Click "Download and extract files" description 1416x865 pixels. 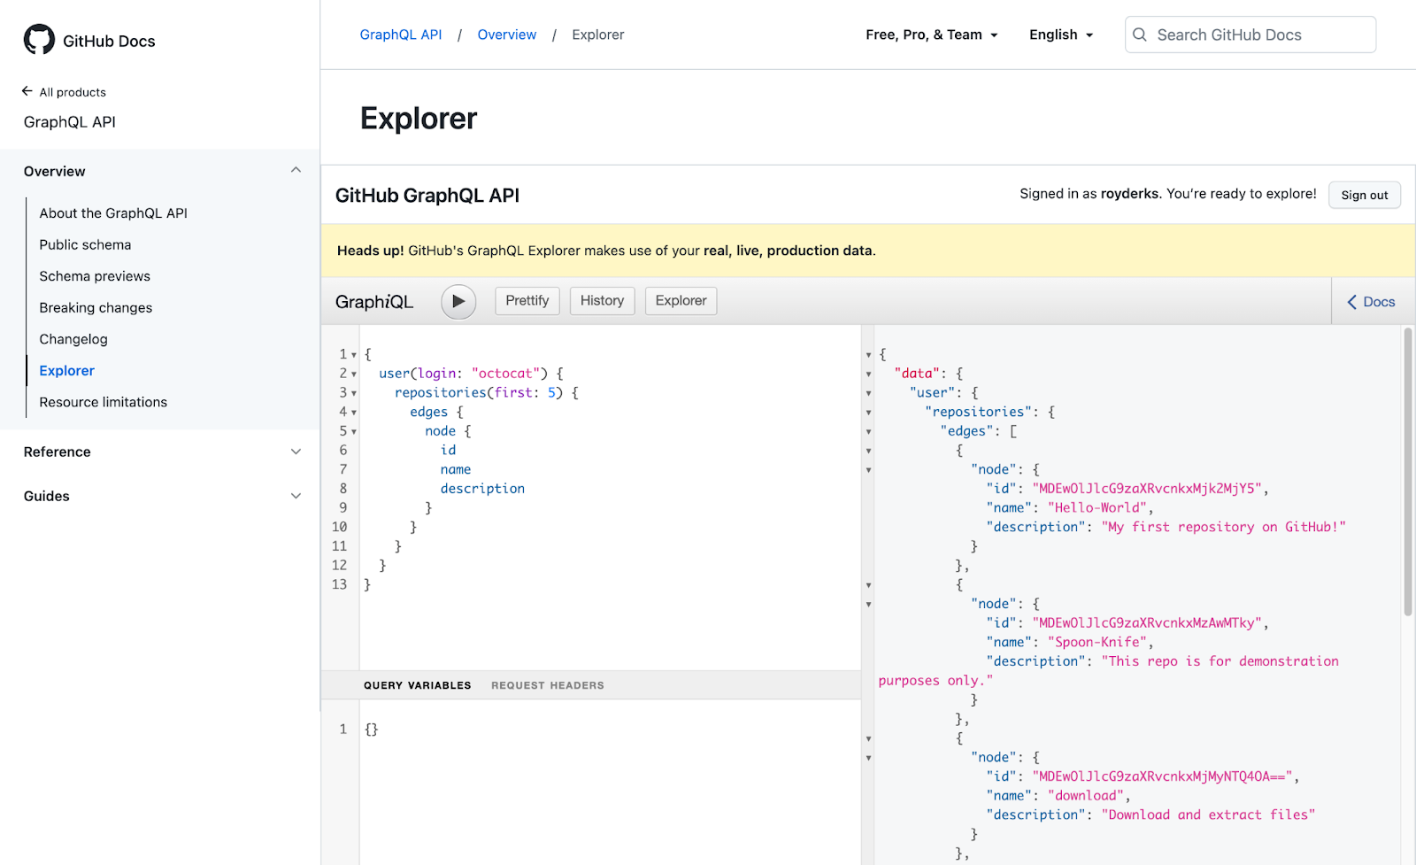tap(1208, 815)
